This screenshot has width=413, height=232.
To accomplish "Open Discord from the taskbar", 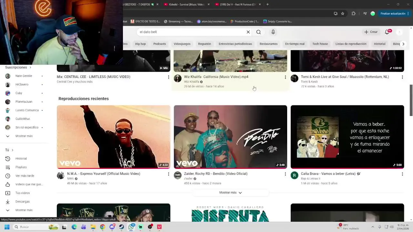I will click(112, 227).
